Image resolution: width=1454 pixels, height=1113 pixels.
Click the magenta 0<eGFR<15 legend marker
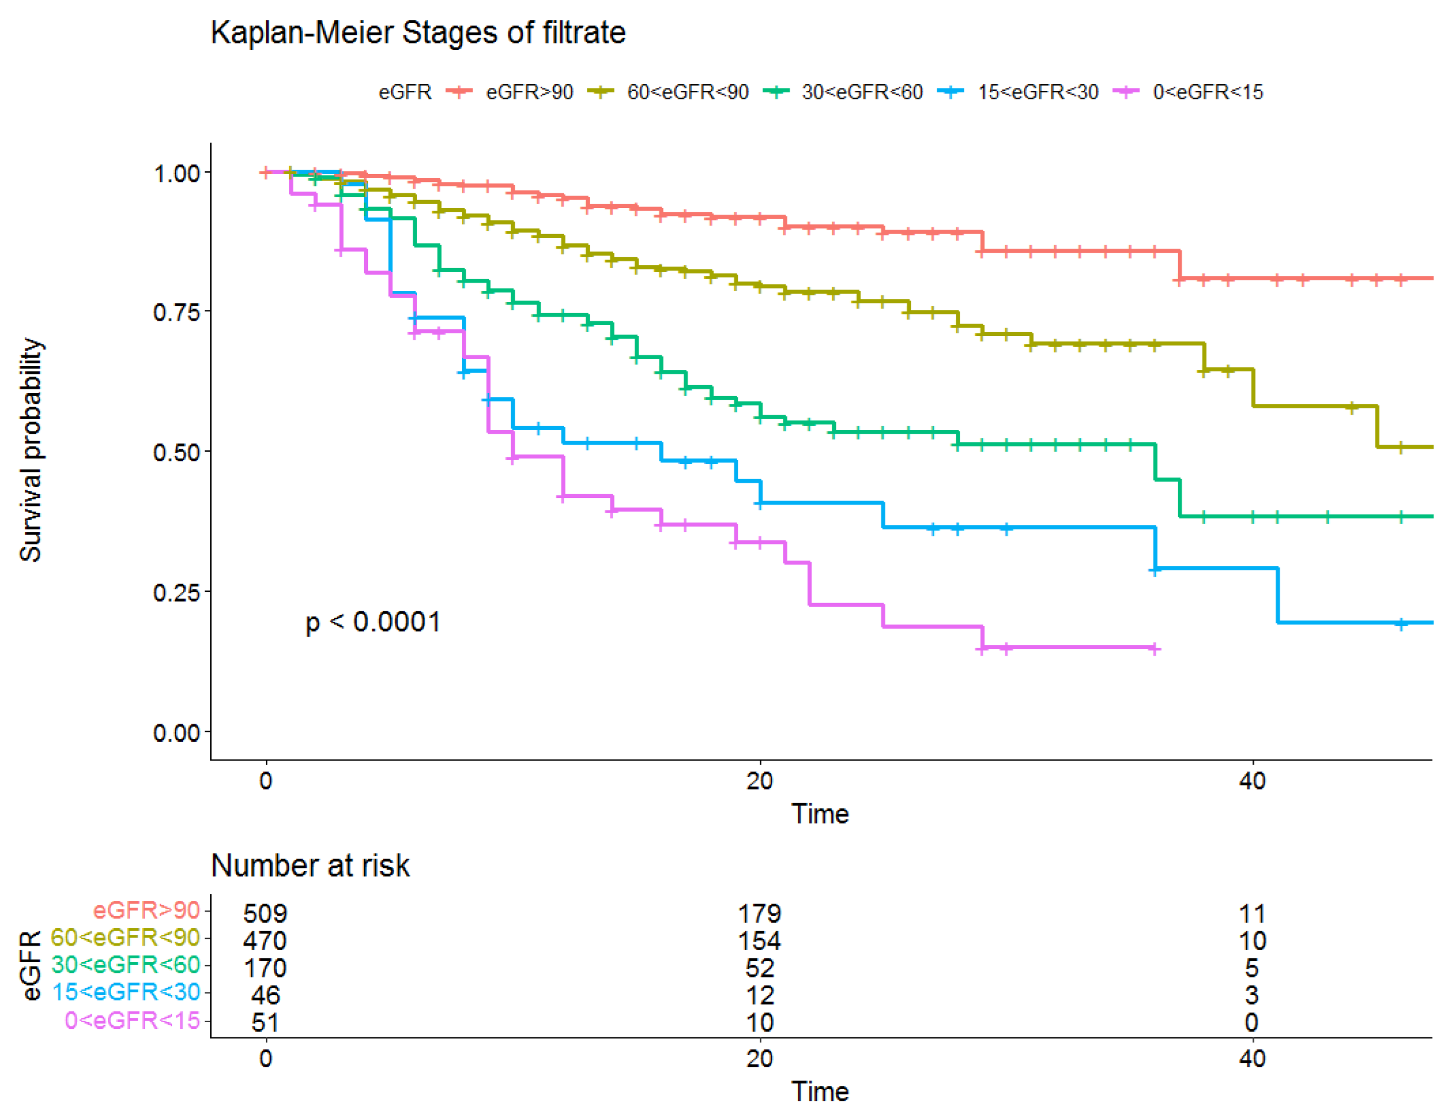coord(1126,91)
